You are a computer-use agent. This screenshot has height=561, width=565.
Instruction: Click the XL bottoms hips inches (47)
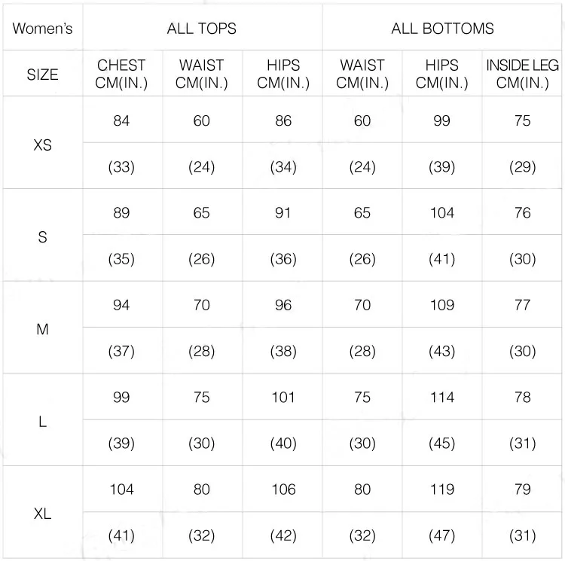(442, 535)
